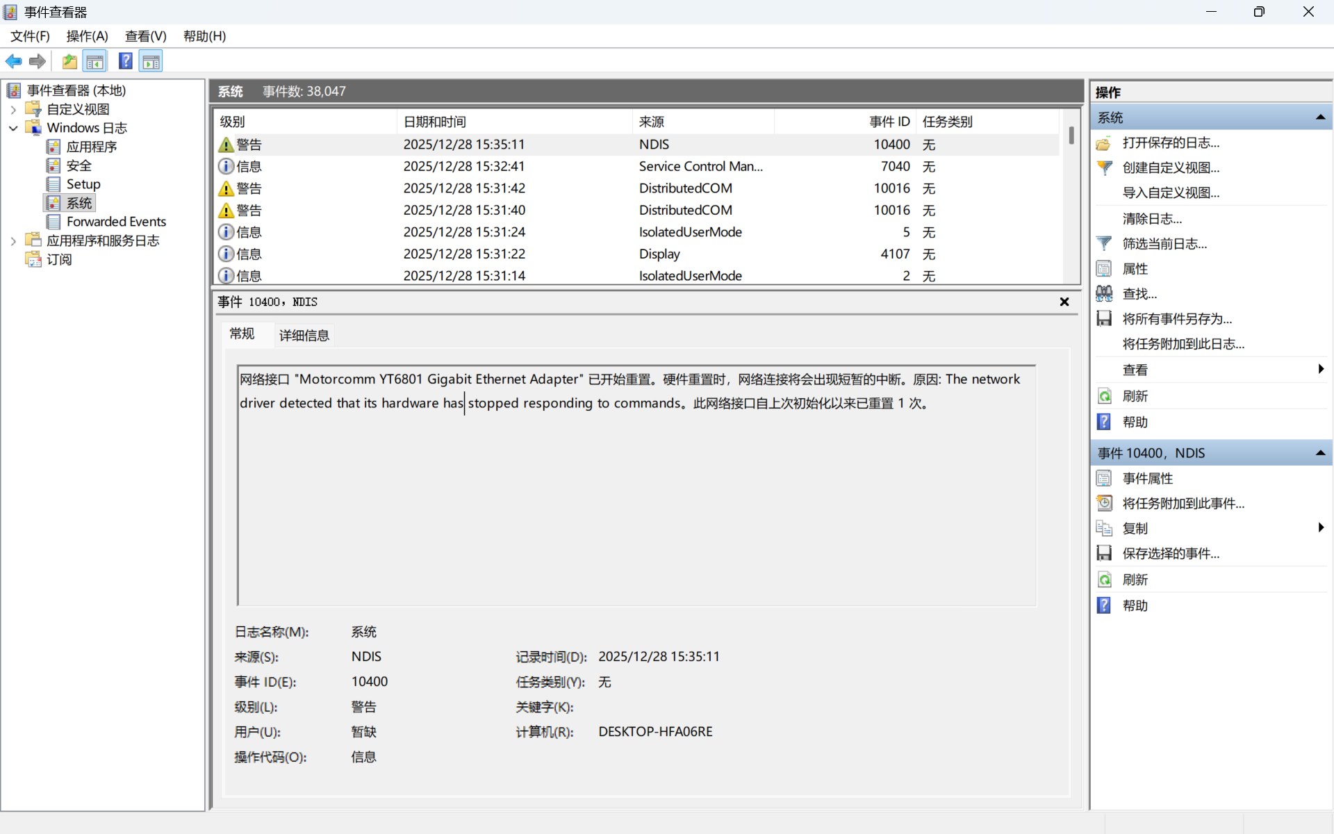Expand the 应用程序和服务日志 tree node
1334x834 pixels.
coord(13,241)
